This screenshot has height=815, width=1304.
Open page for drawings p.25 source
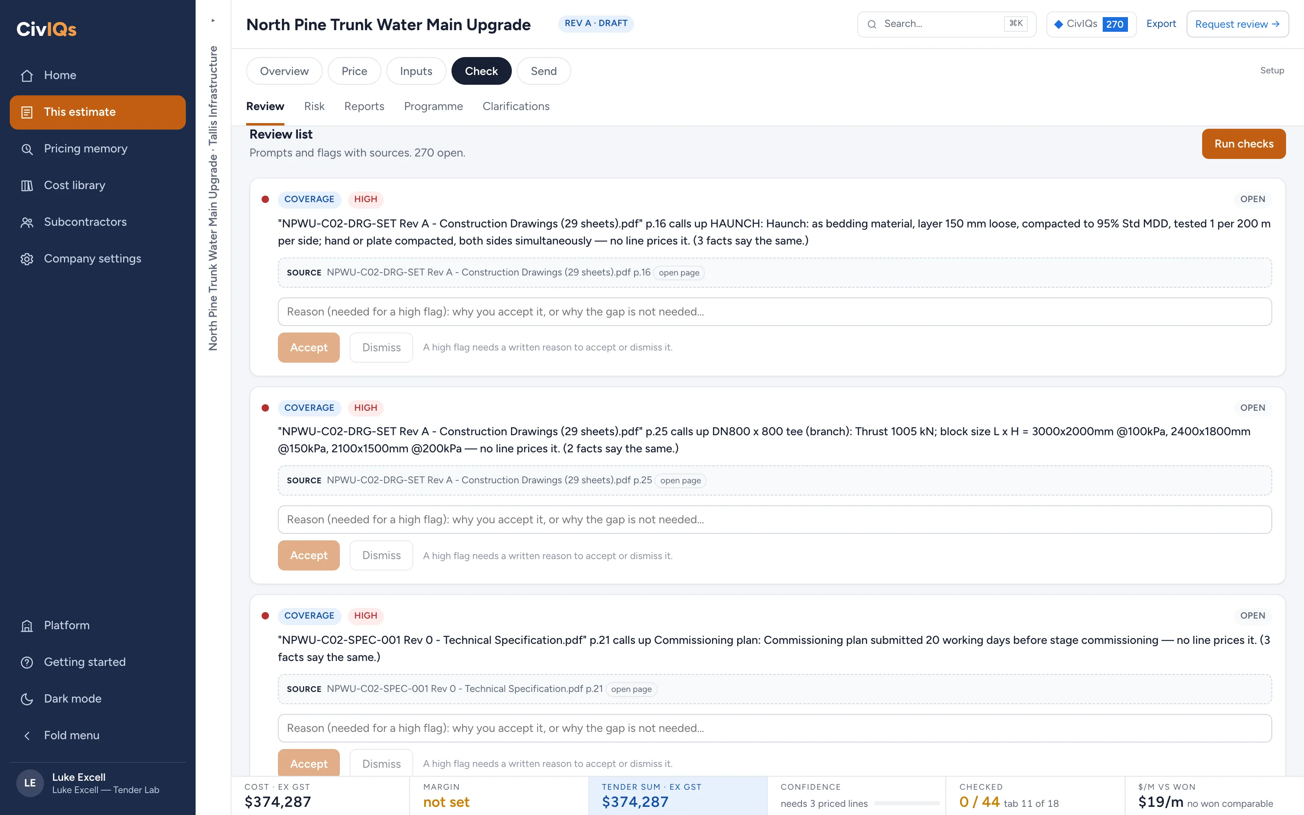[x=681, y=481]
